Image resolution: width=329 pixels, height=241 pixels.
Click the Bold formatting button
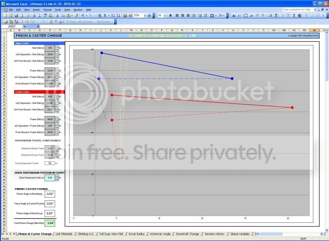[170, 15]
